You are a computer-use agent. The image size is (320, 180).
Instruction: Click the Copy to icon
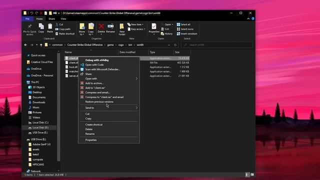(91, 26)
